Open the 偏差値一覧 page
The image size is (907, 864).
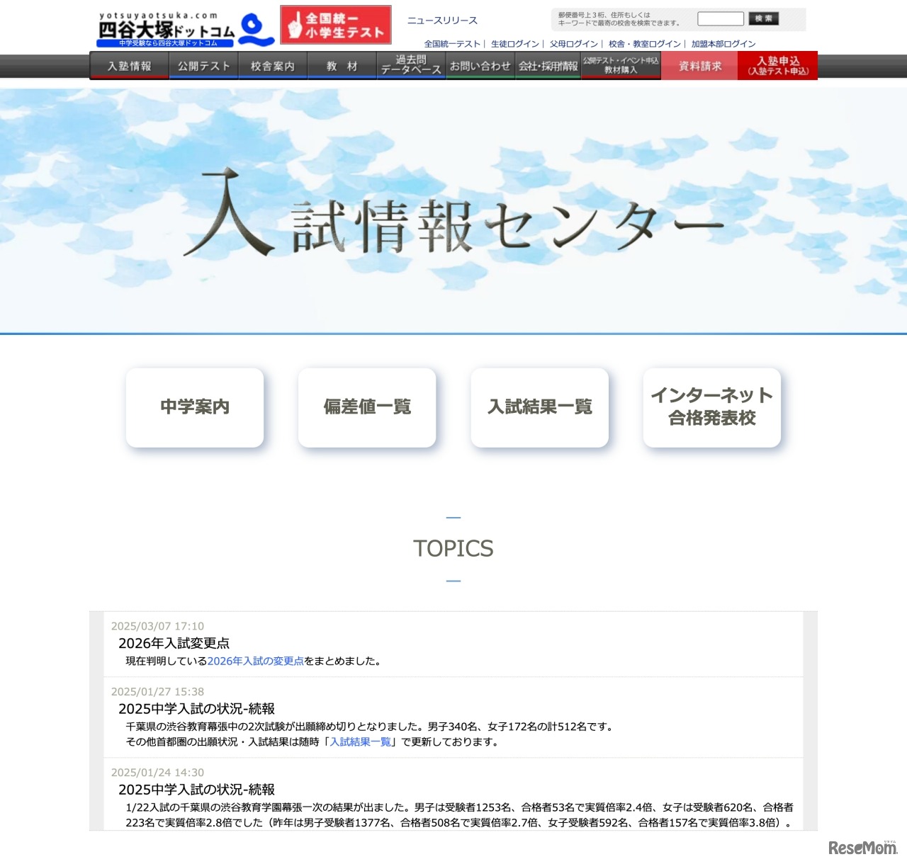367,408
